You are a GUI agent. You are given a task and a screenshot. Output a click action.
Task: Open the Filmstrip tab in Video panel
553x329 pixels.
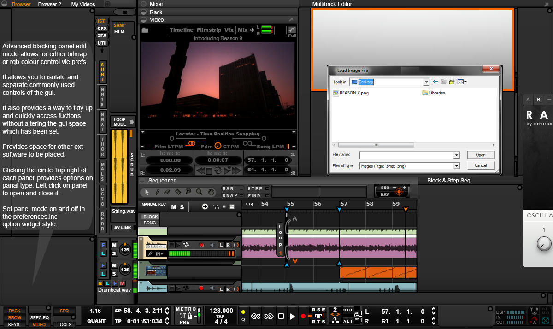click(209, 30)
